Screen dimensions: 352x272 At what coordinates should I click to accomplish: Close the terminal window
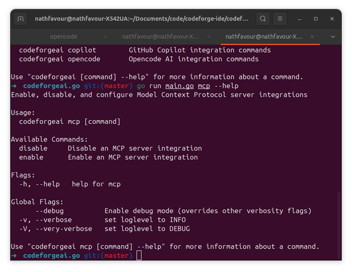click(332, 19)
